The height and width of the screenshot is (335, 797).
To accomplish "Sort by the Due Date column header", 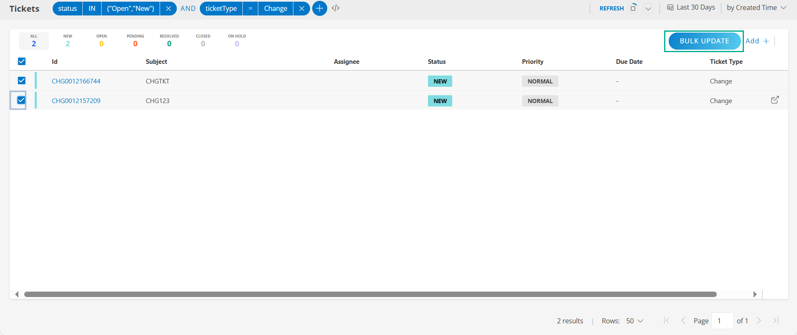I will 629,61.
